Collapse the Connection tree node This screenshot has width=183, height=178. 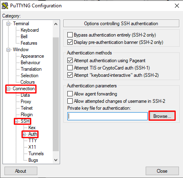[x=9, y=89]
